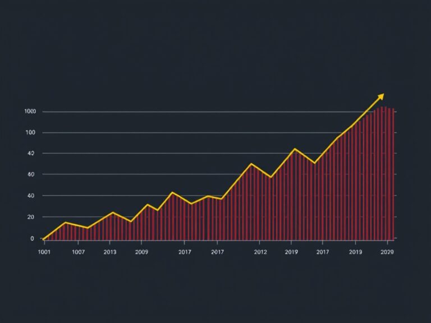Image resolution: width=431 pixels, height=323 pixels.
Task: Click the 20 y-axis label
Action: click(31, 217)
